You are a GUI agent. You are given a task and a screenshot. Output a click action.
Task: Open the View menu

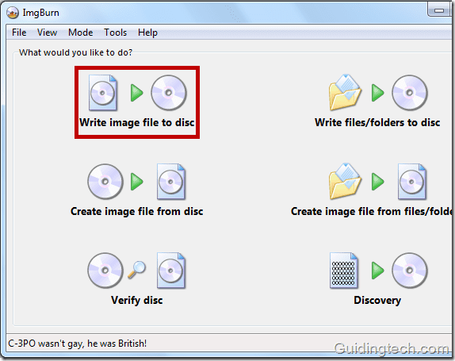[x=47, y=33]
